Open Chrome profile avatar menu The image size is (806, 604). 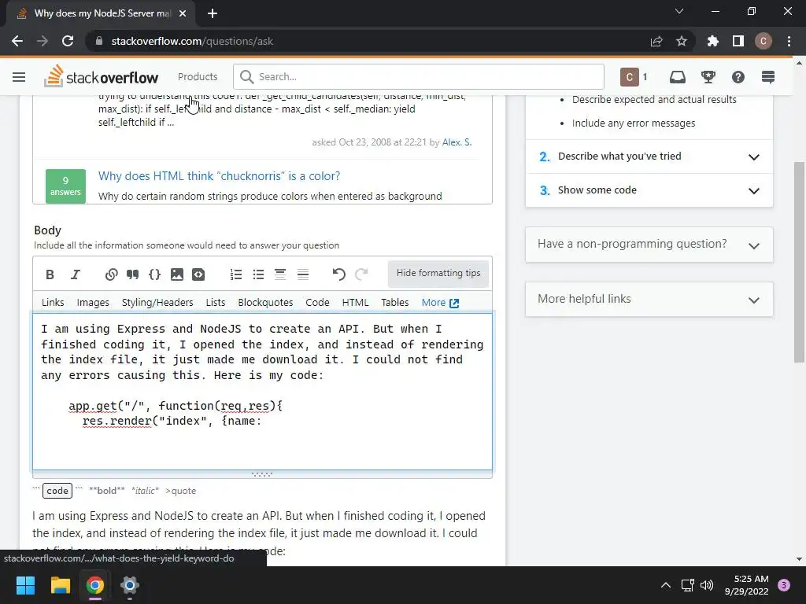click(763, 41)
